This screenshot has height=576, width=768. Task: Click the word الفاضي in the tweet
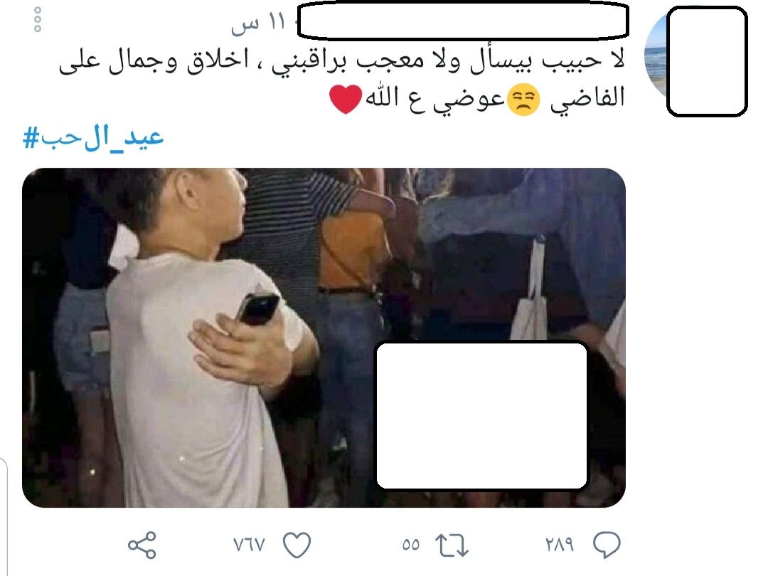point(587,98)
